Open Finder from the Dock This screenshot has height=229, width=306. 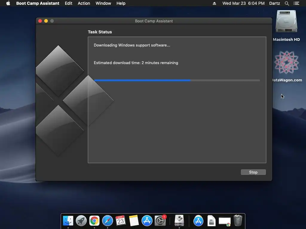[x=68, y=221]
